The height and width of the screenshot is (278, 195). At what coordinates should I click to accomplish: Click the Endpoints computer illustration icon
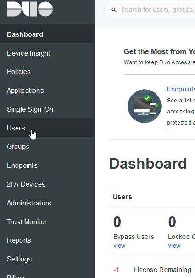click(x=145, y=106)
